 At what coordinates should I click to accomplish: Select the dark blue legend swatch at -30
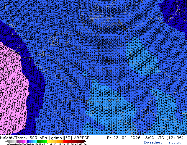pos(28,141)
